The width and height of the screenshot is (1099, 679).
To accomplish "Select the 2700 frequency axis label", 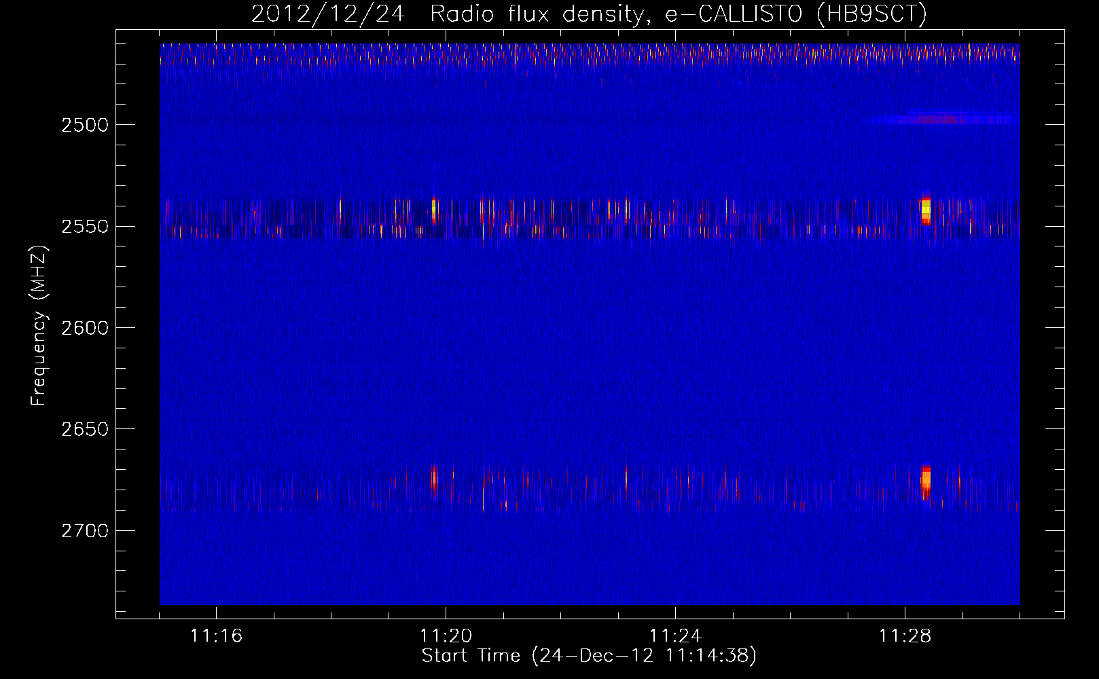I will 85,530.
